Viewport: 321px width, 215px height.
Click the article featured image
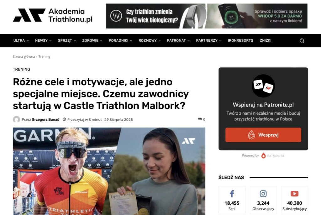[109, 171]
